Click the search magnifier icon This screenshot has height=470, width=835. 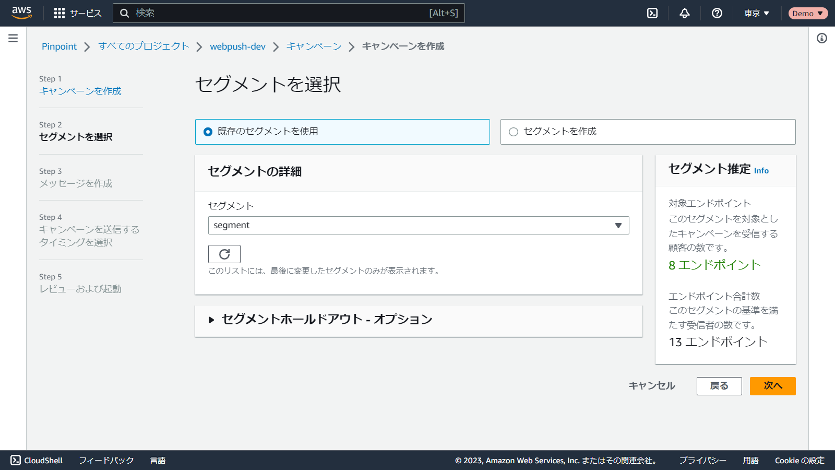125,13
